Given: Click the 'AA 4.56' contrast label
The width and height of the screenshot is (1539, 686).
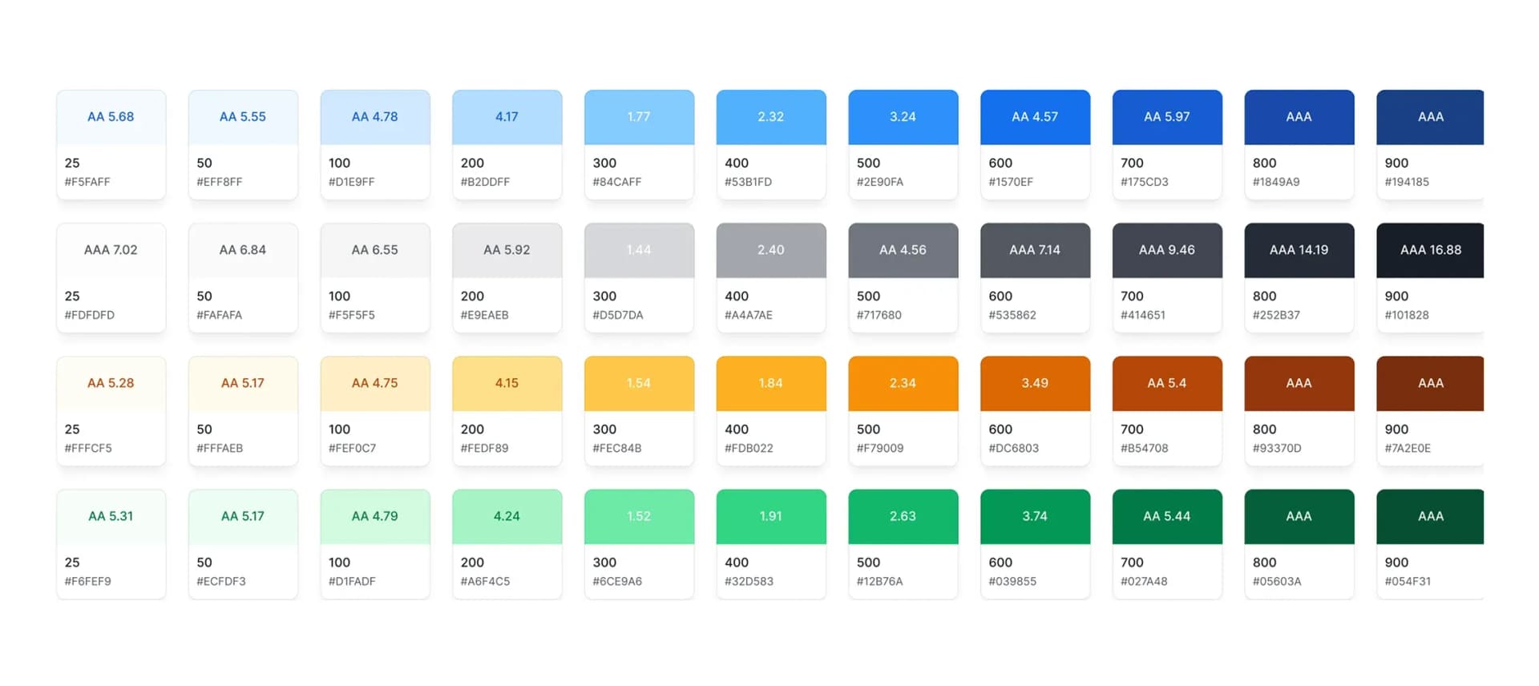Looking at the screenshot, I should (903, 250).
